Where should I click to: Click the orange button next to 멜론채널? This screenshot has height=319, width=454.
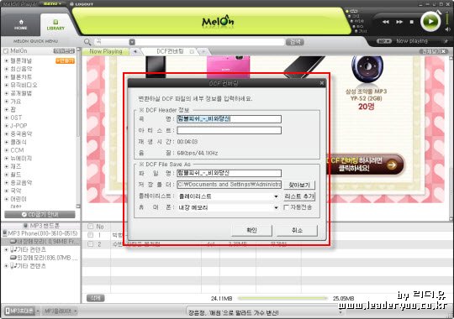(x=65, y=60)
